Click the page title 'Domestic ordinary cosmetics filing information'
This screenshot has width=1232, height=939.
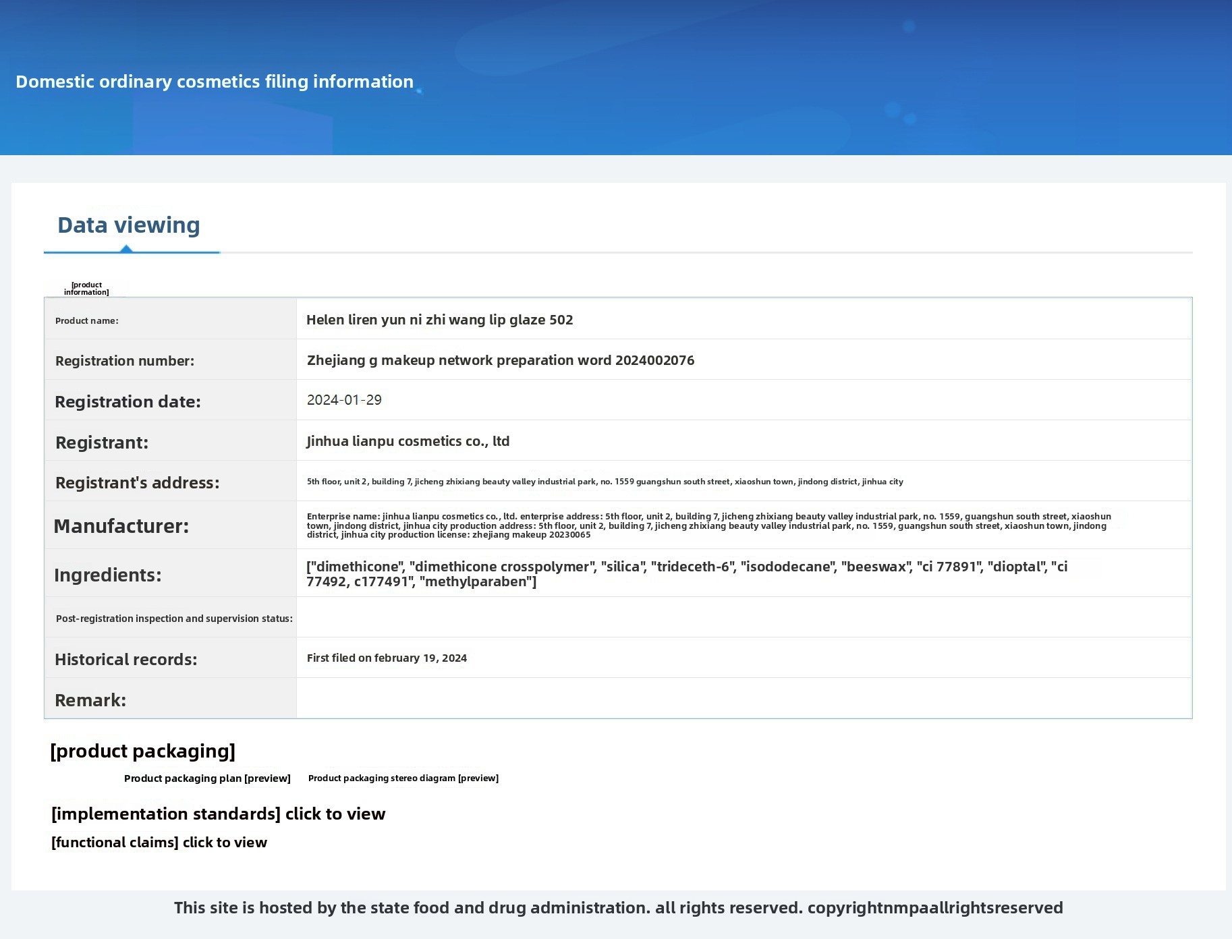point(215,82)
